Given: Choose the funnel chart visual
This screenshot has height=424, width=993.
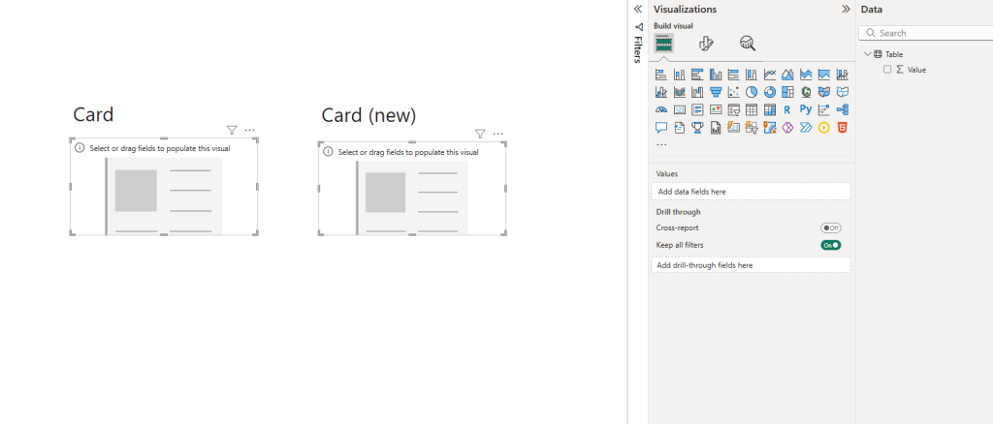Looking at the screenshot, I should pos(716,92).
